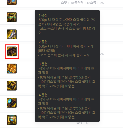
Task: Click the '스탯 + 40 공격력 + 10 스증 + 2%' text
Action: coord(82,3)
